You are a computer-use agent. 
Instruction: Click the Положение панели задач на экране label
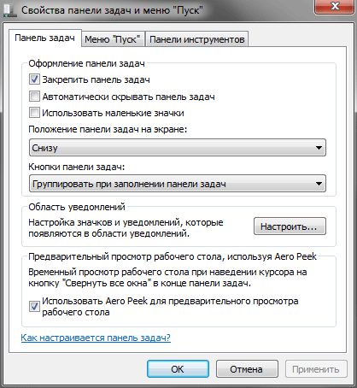pos(108,129)
